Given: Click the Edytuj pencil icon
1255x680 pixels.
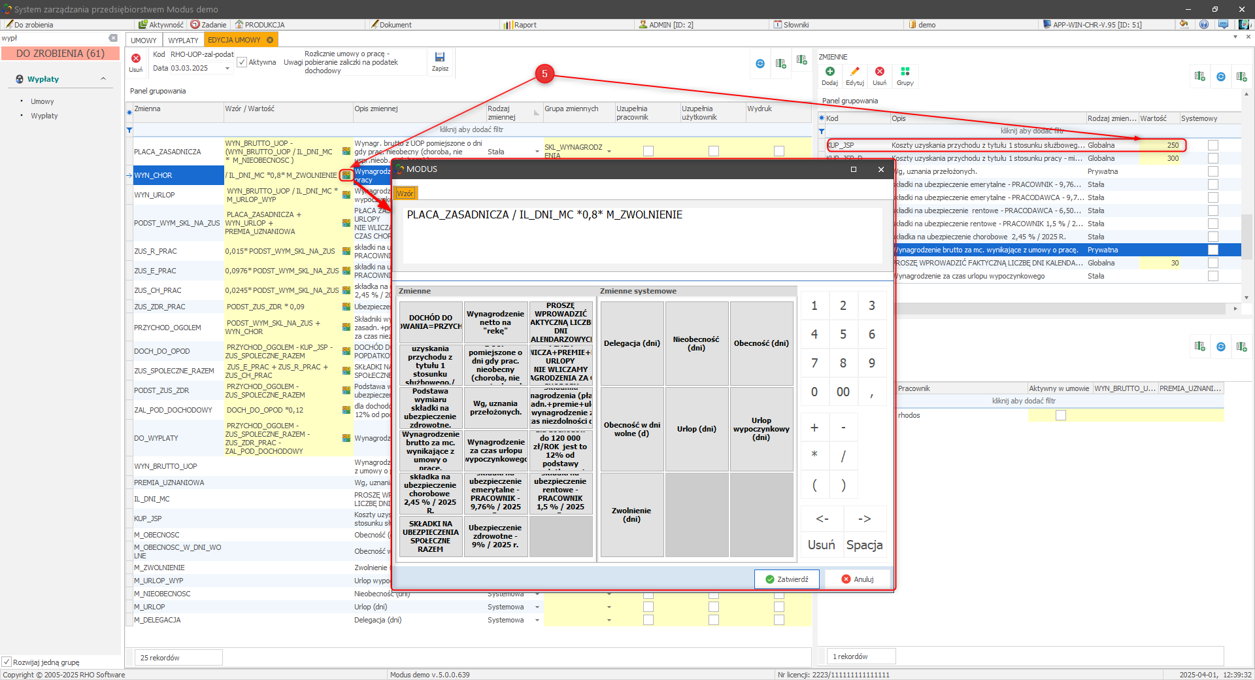Looking at the screenshot, I should 854,72.
